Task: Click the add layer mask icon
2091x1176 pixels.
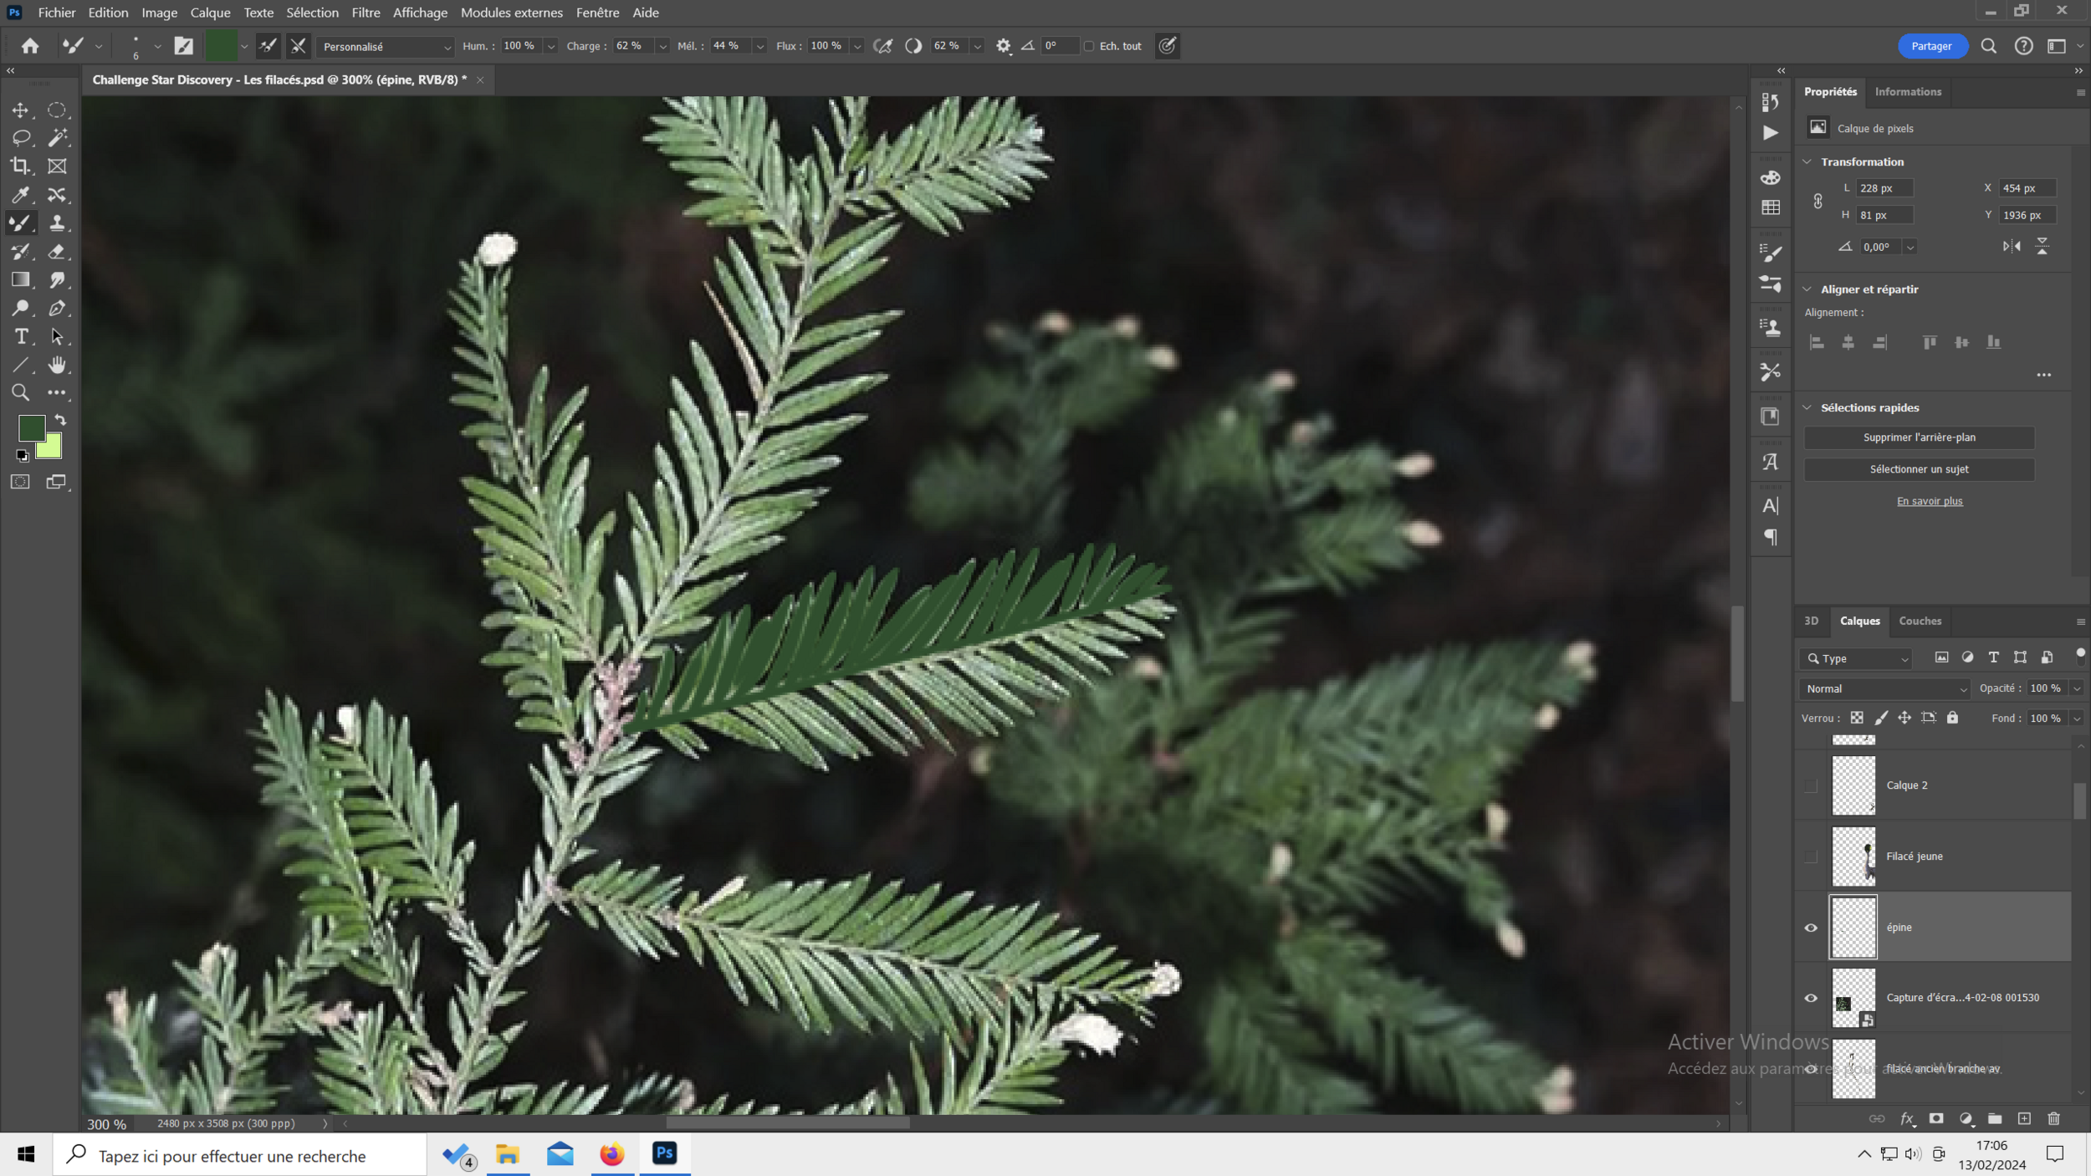Action: tap(1935, 1119)
